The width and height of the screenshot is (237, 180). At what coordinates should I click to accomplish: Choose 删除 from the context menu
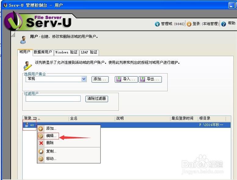[x=69, y=143]
